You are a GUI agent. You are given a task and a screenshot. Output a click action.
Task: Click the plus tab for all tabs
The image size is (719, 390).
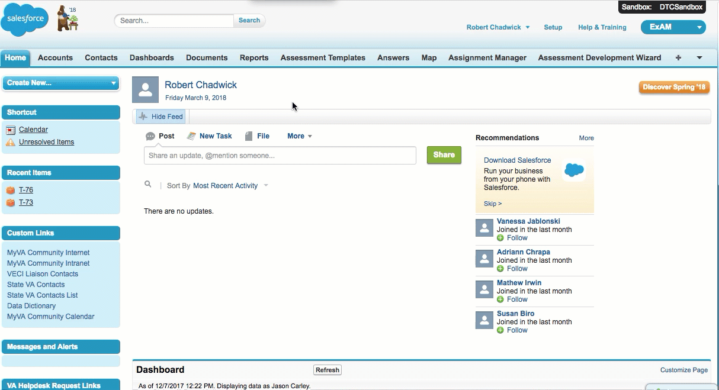678,57
